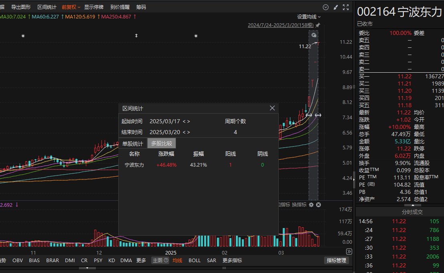Screen dimensions: 444x273
Task: Toggle the BOLL indicator
Action: pyautogui.click(x=194, y=260)
